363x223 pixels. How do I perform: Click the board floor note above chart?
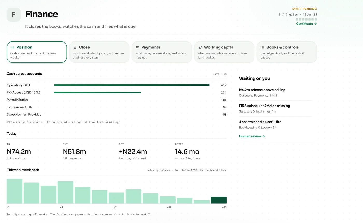(x=187, y=170)
